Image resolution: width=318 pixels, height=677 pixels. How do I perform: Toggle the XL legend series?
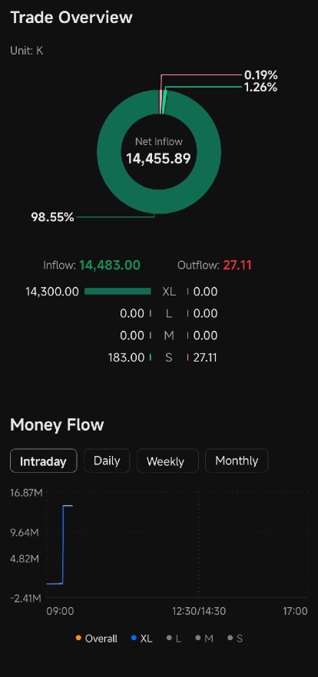point(141,638)
